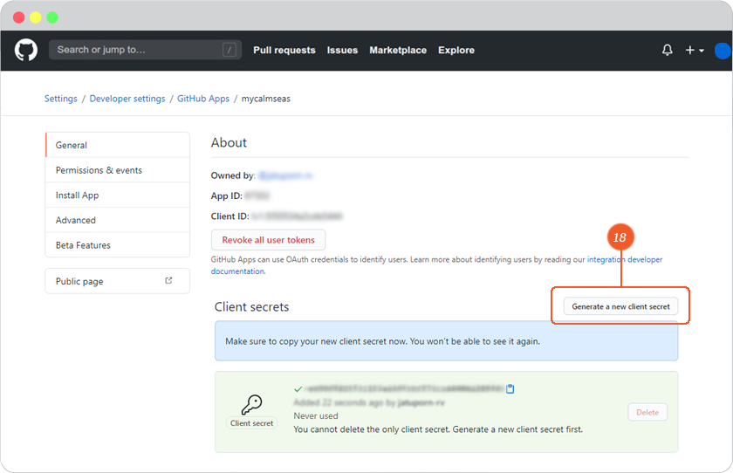
Task: Go to Developer settings breadcrumb
Action: [127, 99]
